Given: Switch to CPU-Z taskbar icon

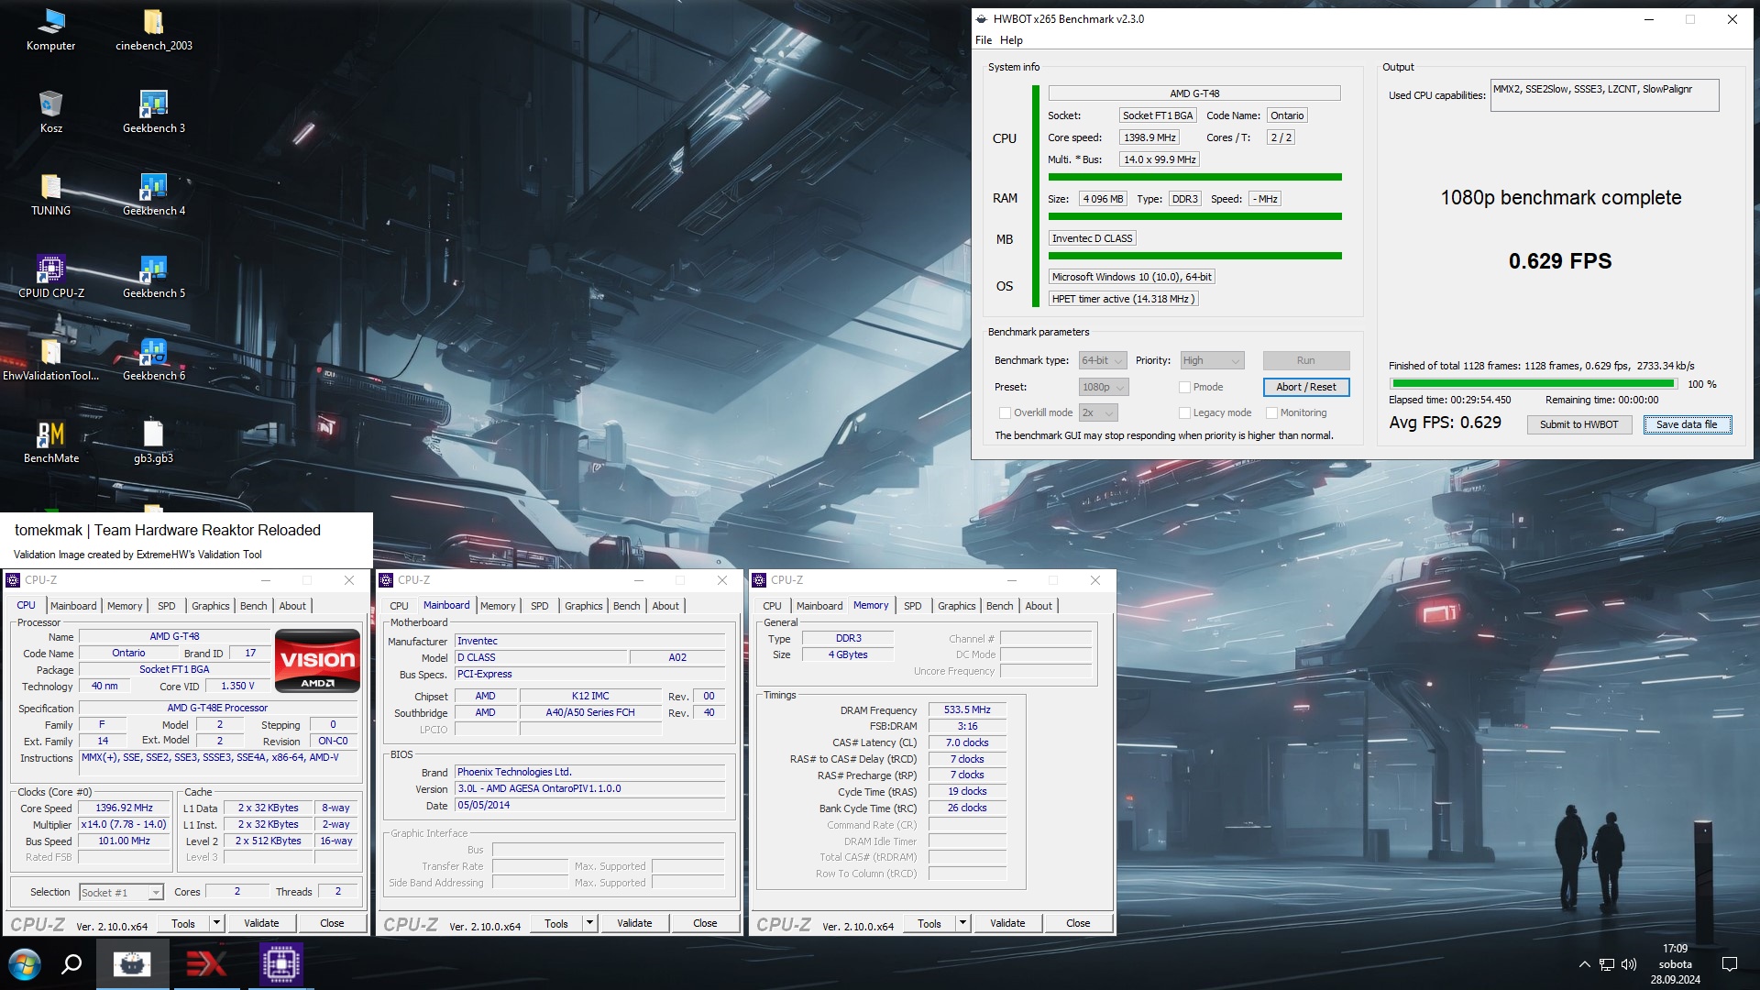Looking at the screenshot, I should (280, 964).
